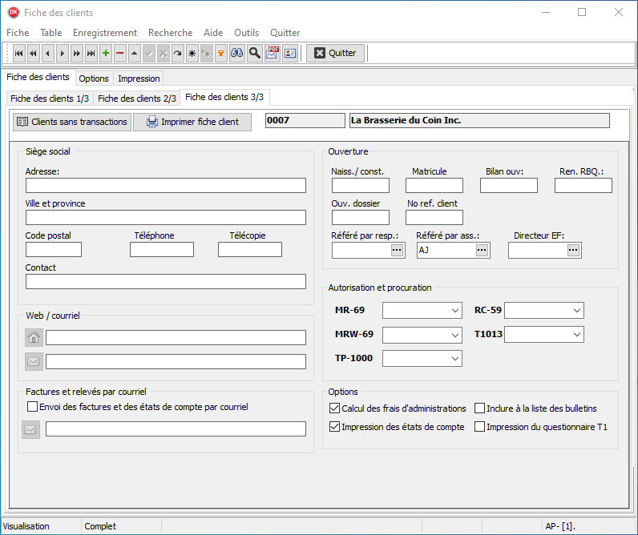Click the Bilan ouv field
638x535 pixels.
tap(509, 185)
